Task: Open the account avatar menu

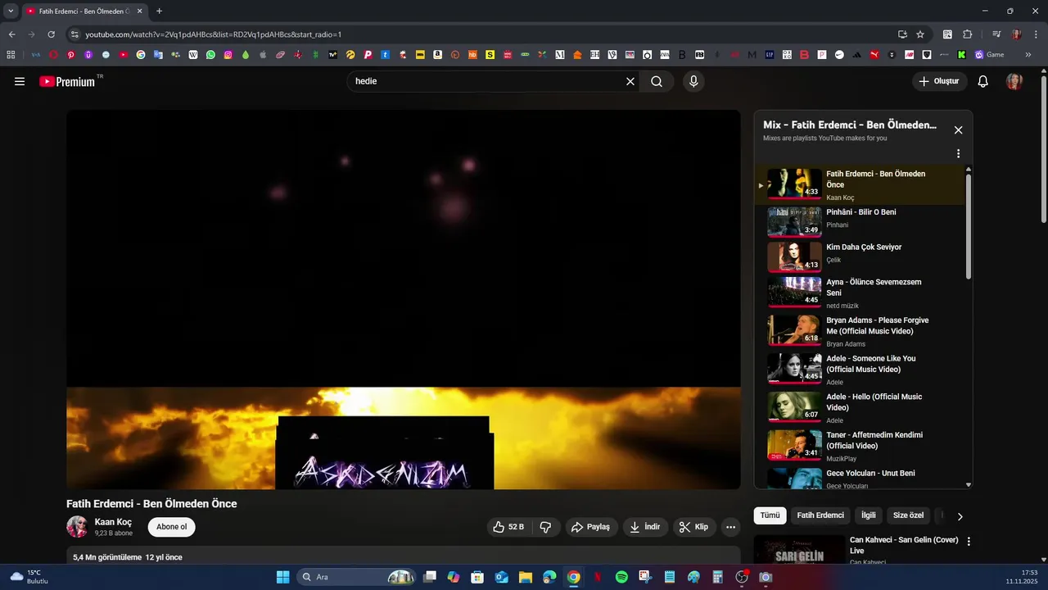Action: click(x=1014, y=81)
